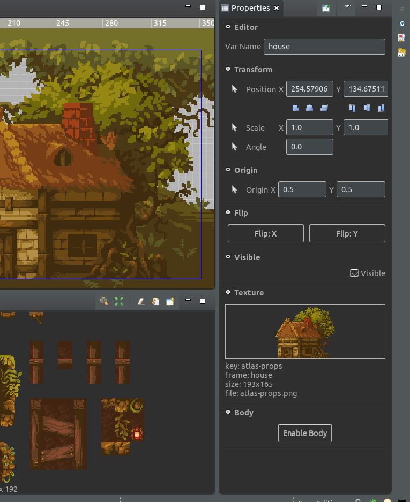
Task: Open the Git perspective icon in sidebar
Action: pos(401,52)
